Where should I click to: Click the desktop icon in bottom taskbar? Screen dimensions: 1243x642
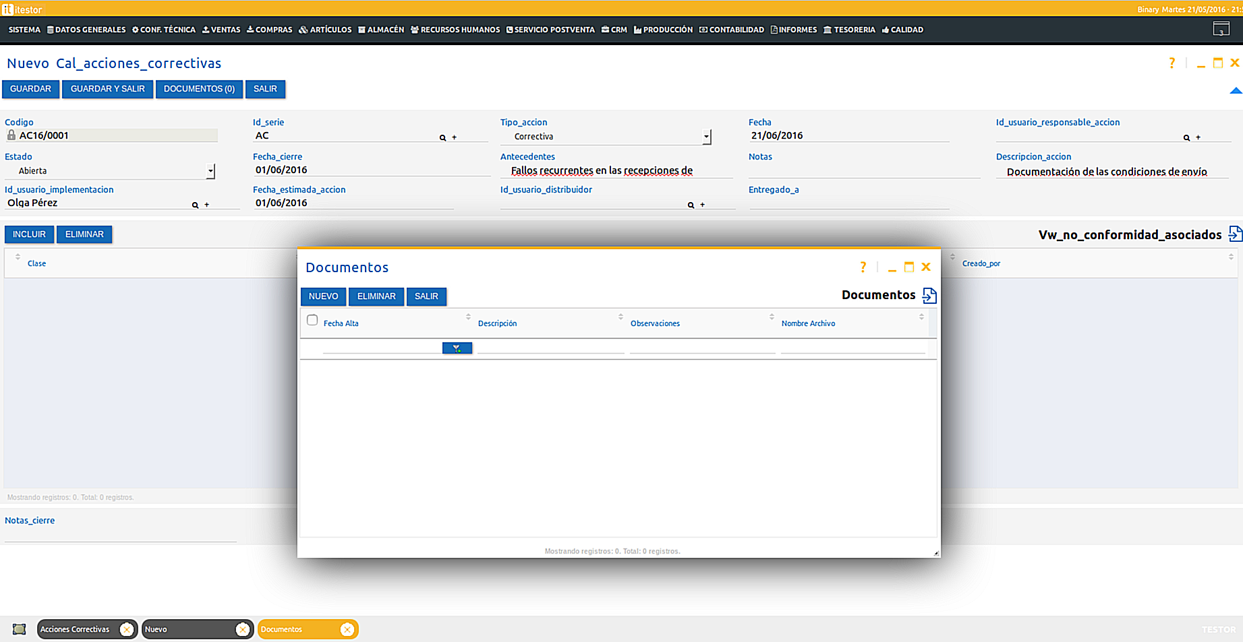(x=19, y=629)
